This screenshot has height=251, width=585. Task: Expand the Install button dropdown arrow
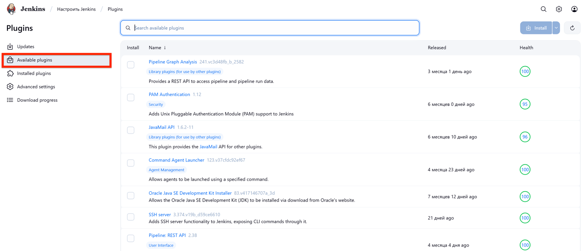pos(556,28)
